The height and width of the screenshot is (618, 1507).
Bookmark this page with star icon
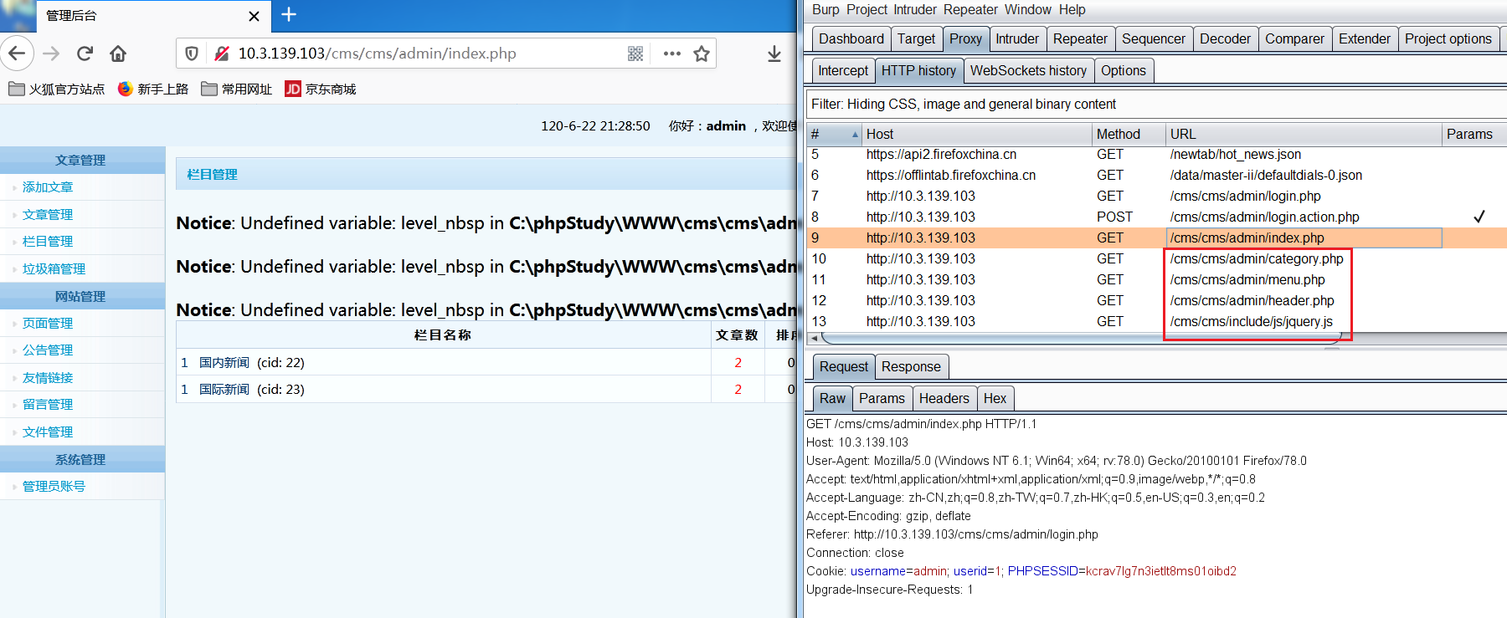pyautogui.click(x=702, y=54)
